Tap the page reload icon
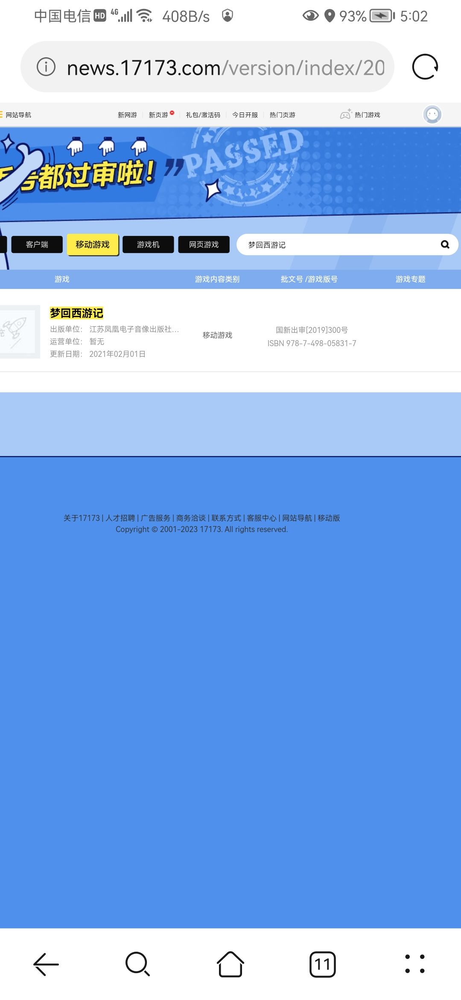This screenshot has height=1000, width=461. point(425,67)
